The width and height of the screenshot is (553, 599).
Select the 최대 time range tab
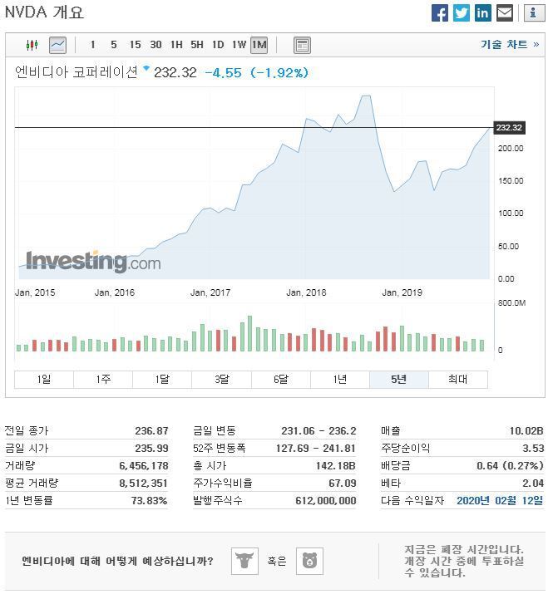pyautogui.click(x=458, y=380)
